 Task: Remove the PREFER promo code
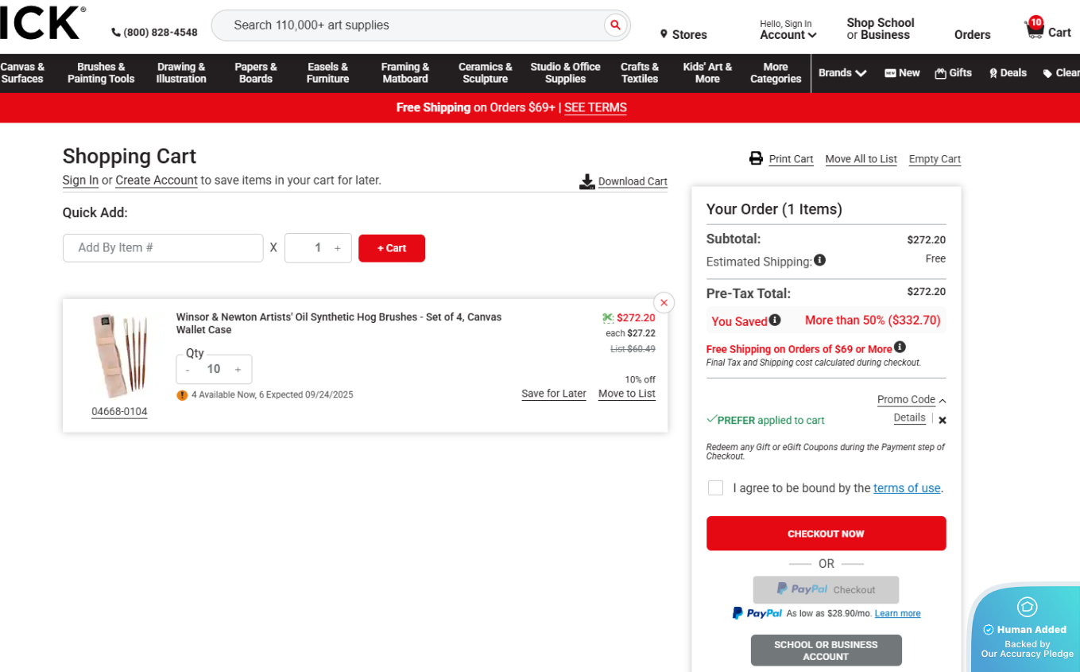[943, 420]
